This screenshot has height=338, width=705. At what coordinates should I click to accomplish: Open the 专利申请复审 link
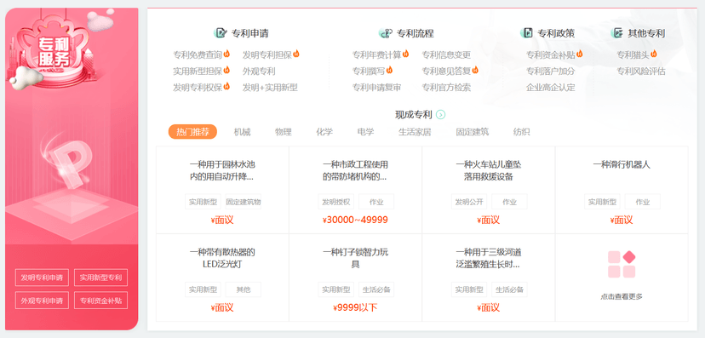click(x=377, y=88)
